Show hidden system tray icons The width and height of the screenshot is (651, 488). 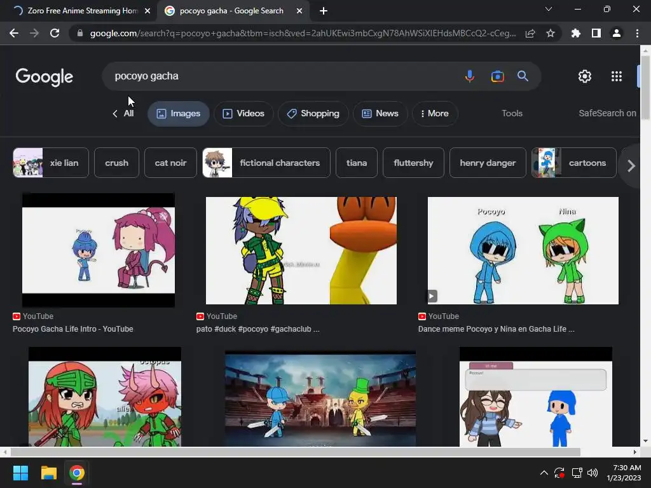544,473
